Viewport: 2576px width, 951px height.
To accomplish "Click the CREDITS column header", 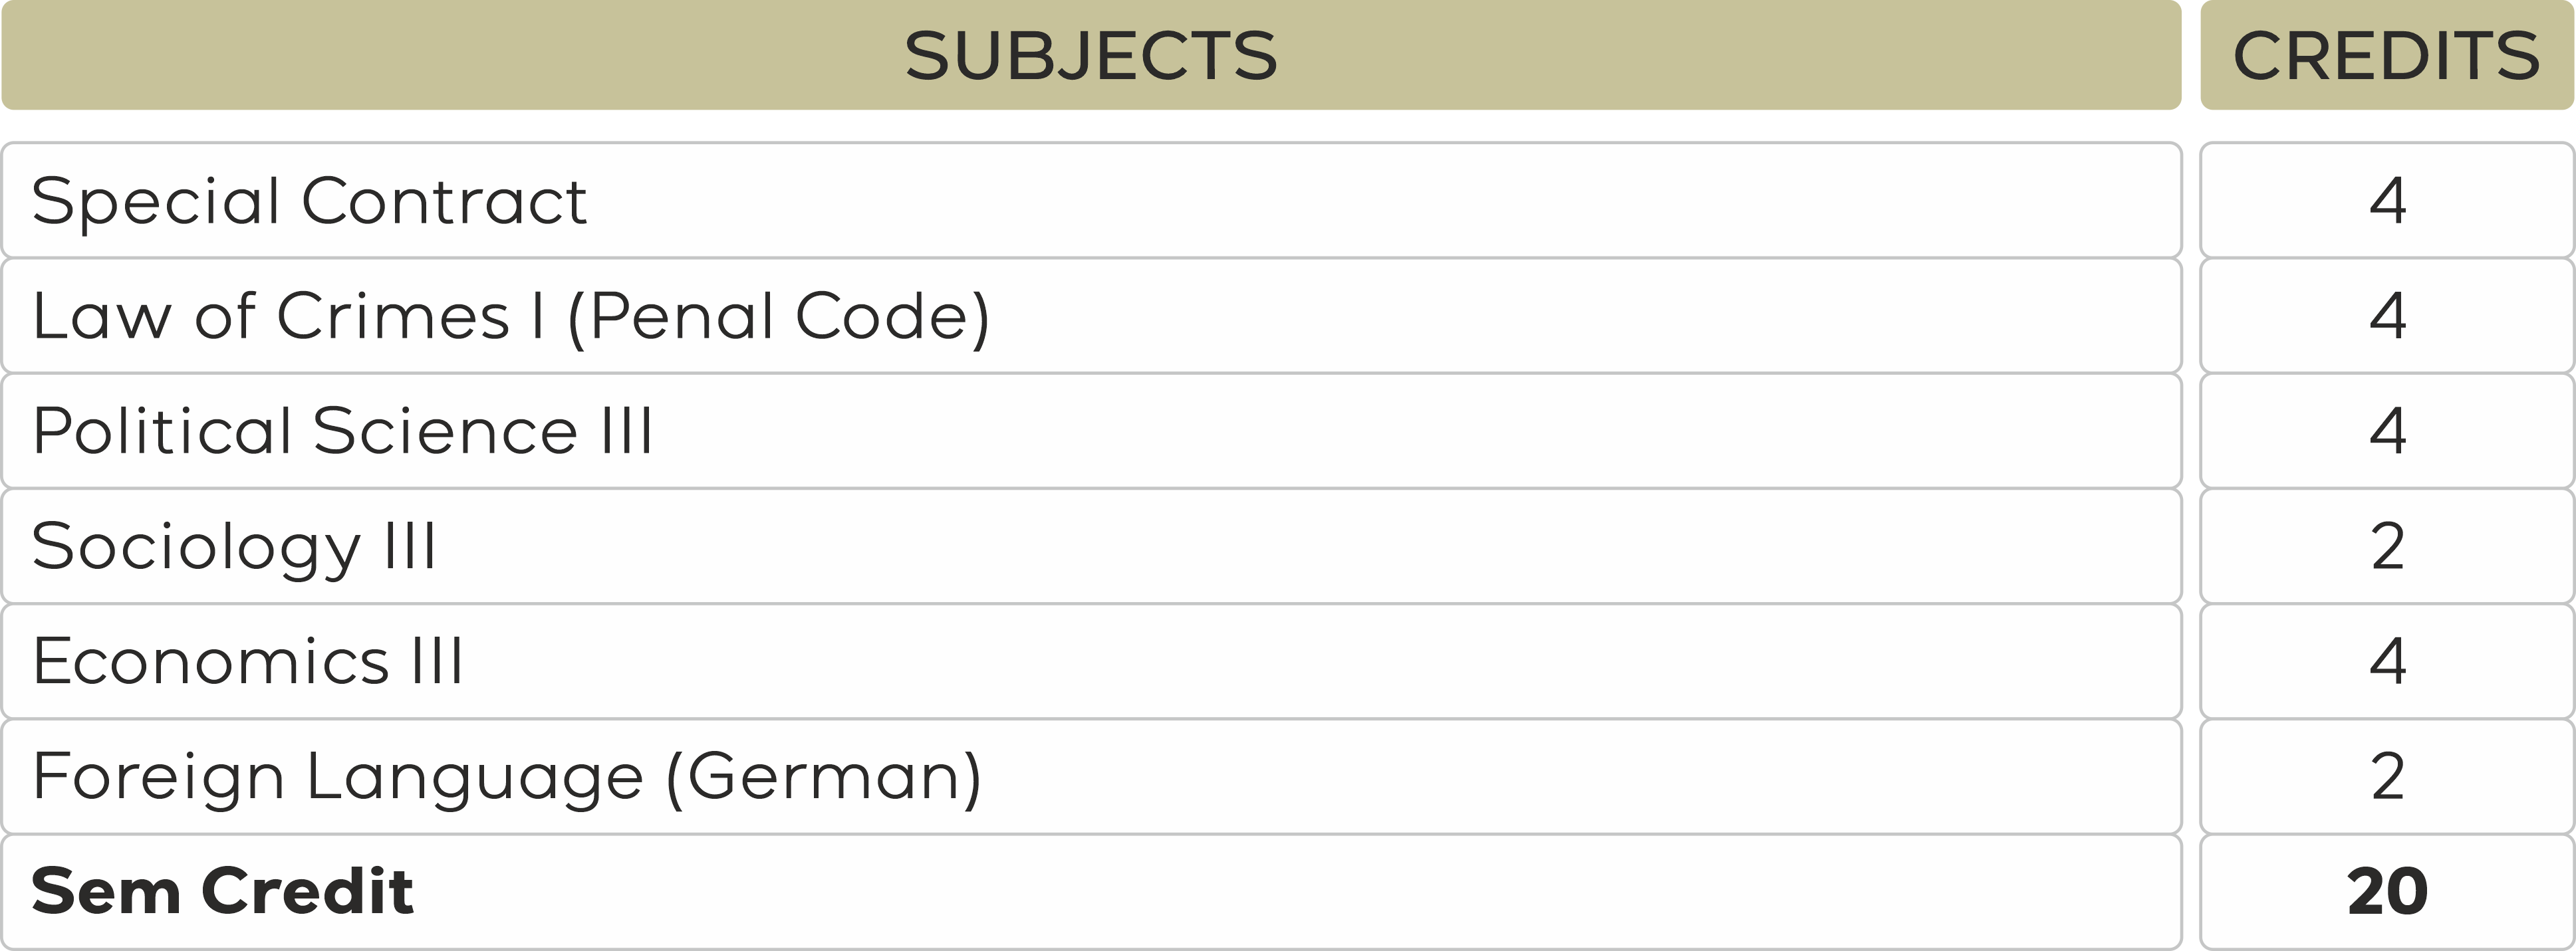I will (2386, 55).
